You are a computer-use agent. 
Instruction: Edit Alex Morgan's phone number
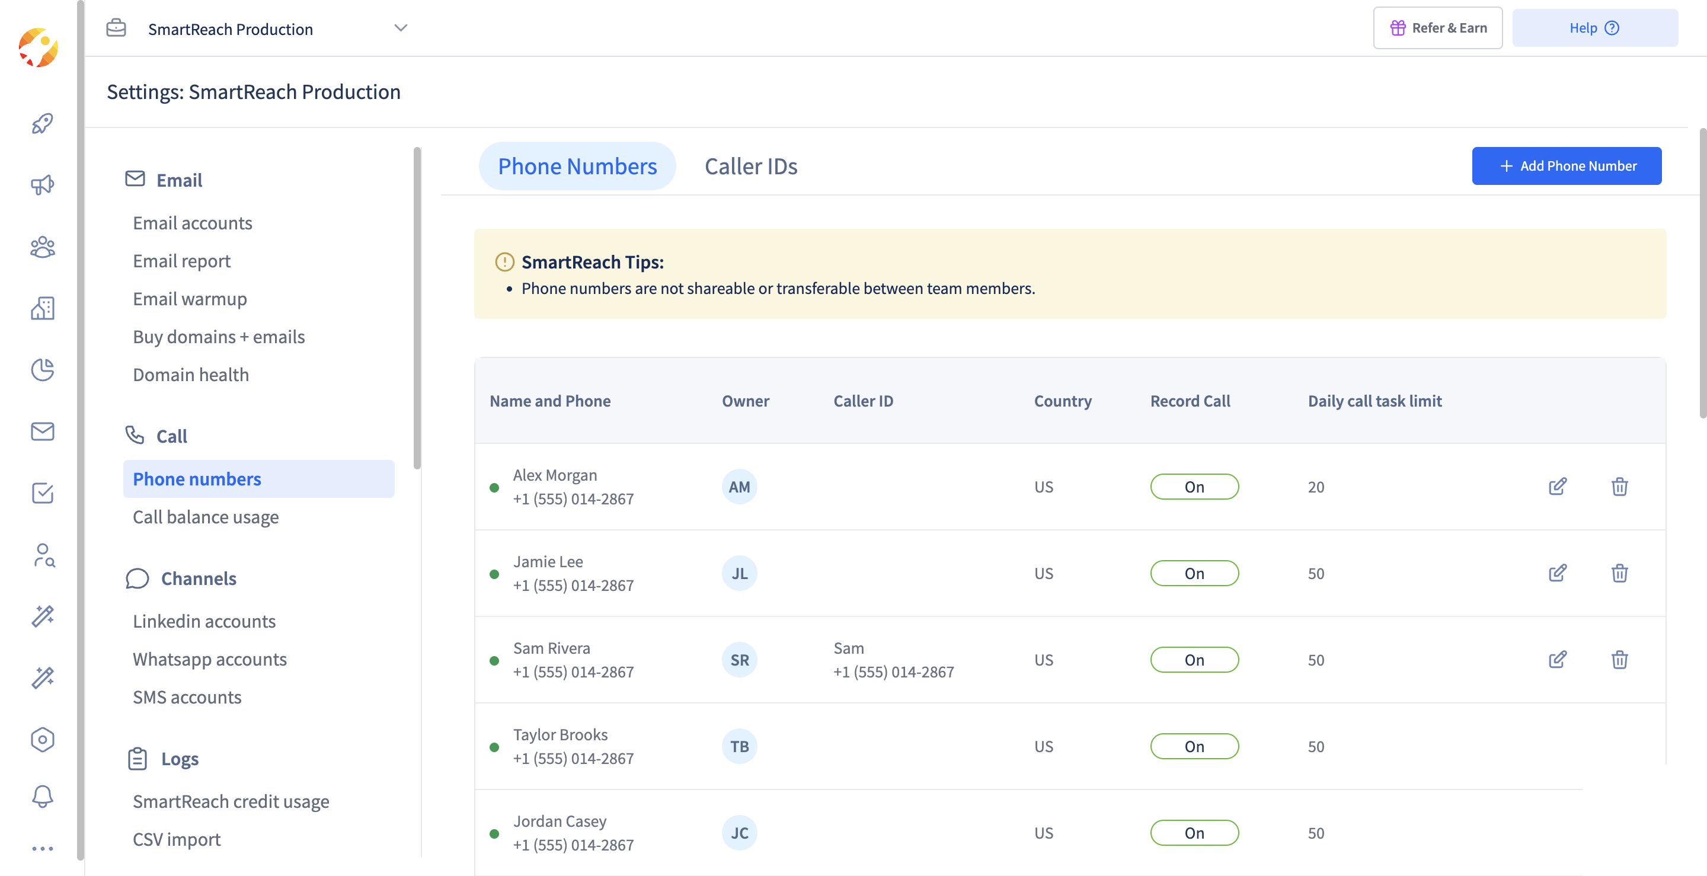tap(1558, 487)
